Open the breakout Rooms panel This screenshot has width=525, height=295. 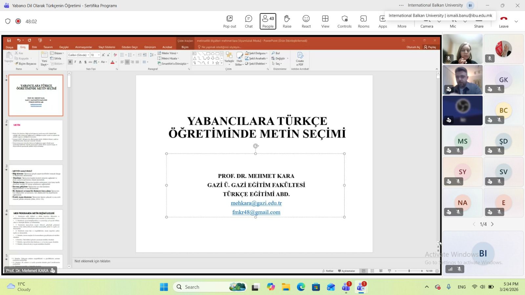[x=364, y=21]
